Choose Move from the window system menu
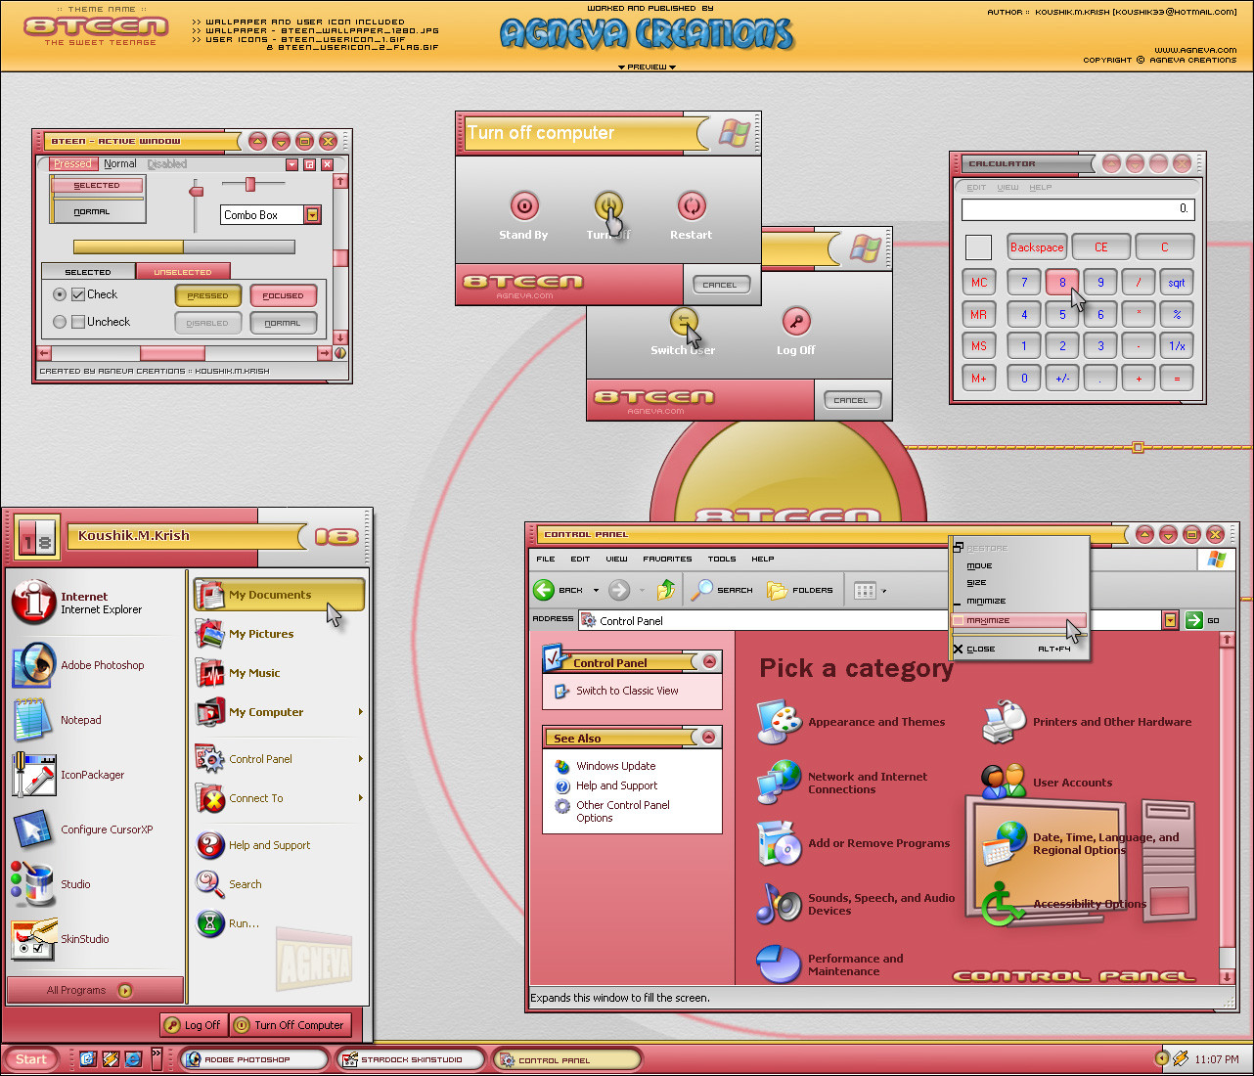The width and height of the screenshot is (1254, 1076). 1019,565
